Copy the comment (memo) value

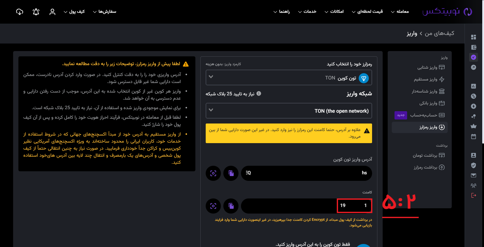231,206
